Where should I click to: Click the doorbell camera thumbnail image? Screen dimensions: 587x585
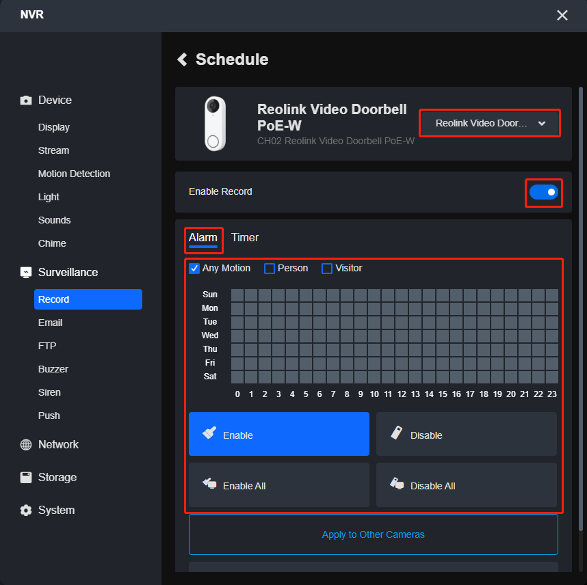[x=215, y=124]
